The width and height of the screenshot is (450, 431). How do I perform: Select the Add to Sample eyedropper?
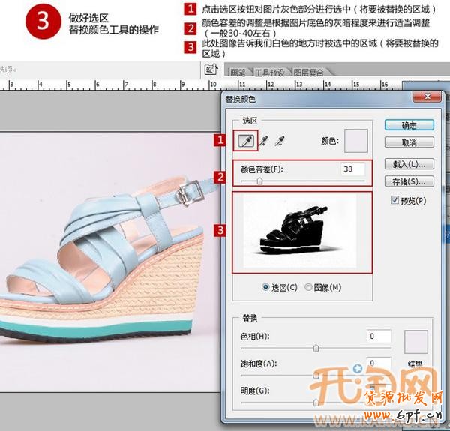[263, 140]
